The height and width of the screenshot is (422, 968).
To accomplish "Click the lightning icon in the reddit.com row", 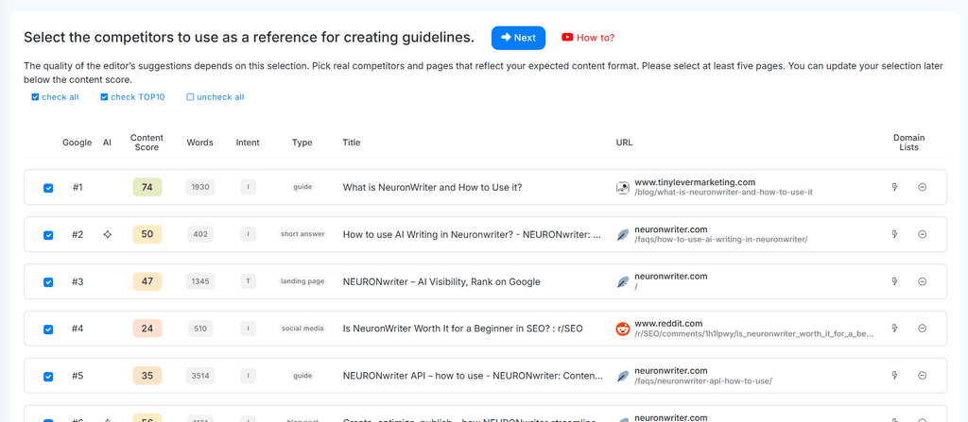I will point(894,329).
